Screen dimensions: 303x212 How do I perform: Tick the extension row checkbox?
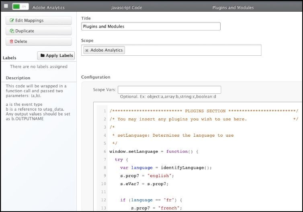pyautogui.click(x=6, y=6)
